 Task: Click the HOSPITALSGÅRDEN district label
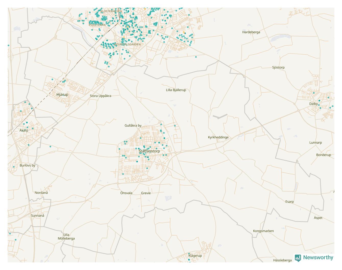coord(127,44)
